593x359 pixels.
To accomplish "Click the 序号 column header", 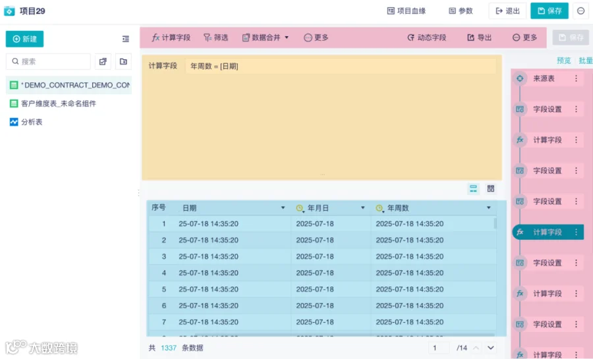I will click(x=158, y=207).
